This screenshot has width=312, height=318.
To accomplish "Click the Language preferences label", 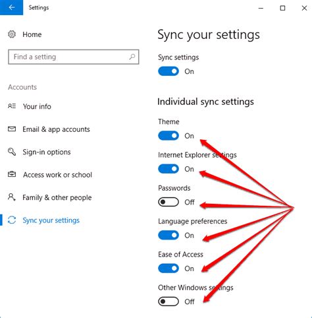I will 193,221.
